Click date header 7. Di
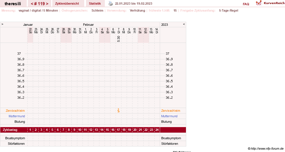285x152 pixels. coord(119,31)
